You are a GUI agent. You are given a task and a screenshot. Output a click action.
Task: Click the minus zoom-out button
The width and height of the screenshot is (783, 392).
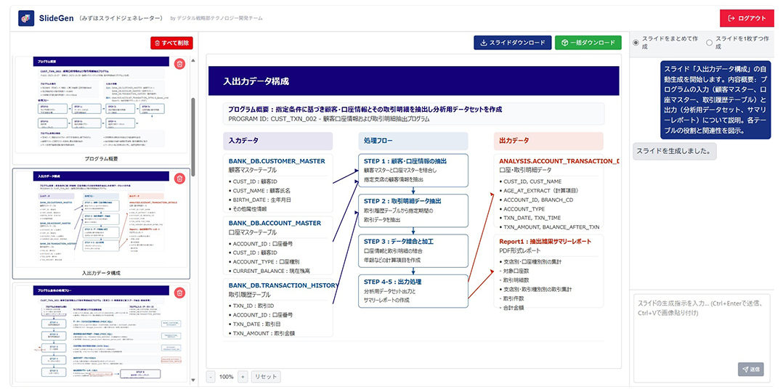click(211, 377)
